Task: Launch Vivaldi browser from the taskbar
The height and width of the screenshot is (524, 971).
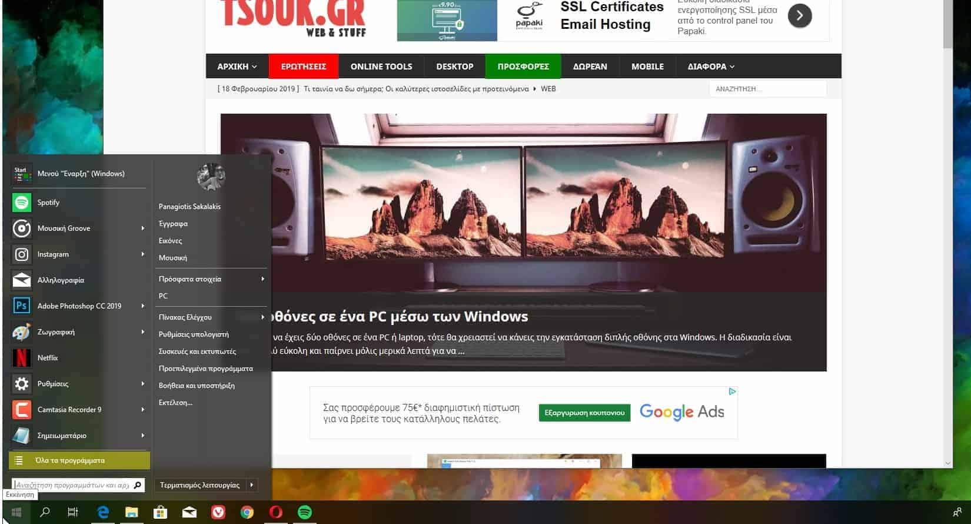Action: point(218,512)
